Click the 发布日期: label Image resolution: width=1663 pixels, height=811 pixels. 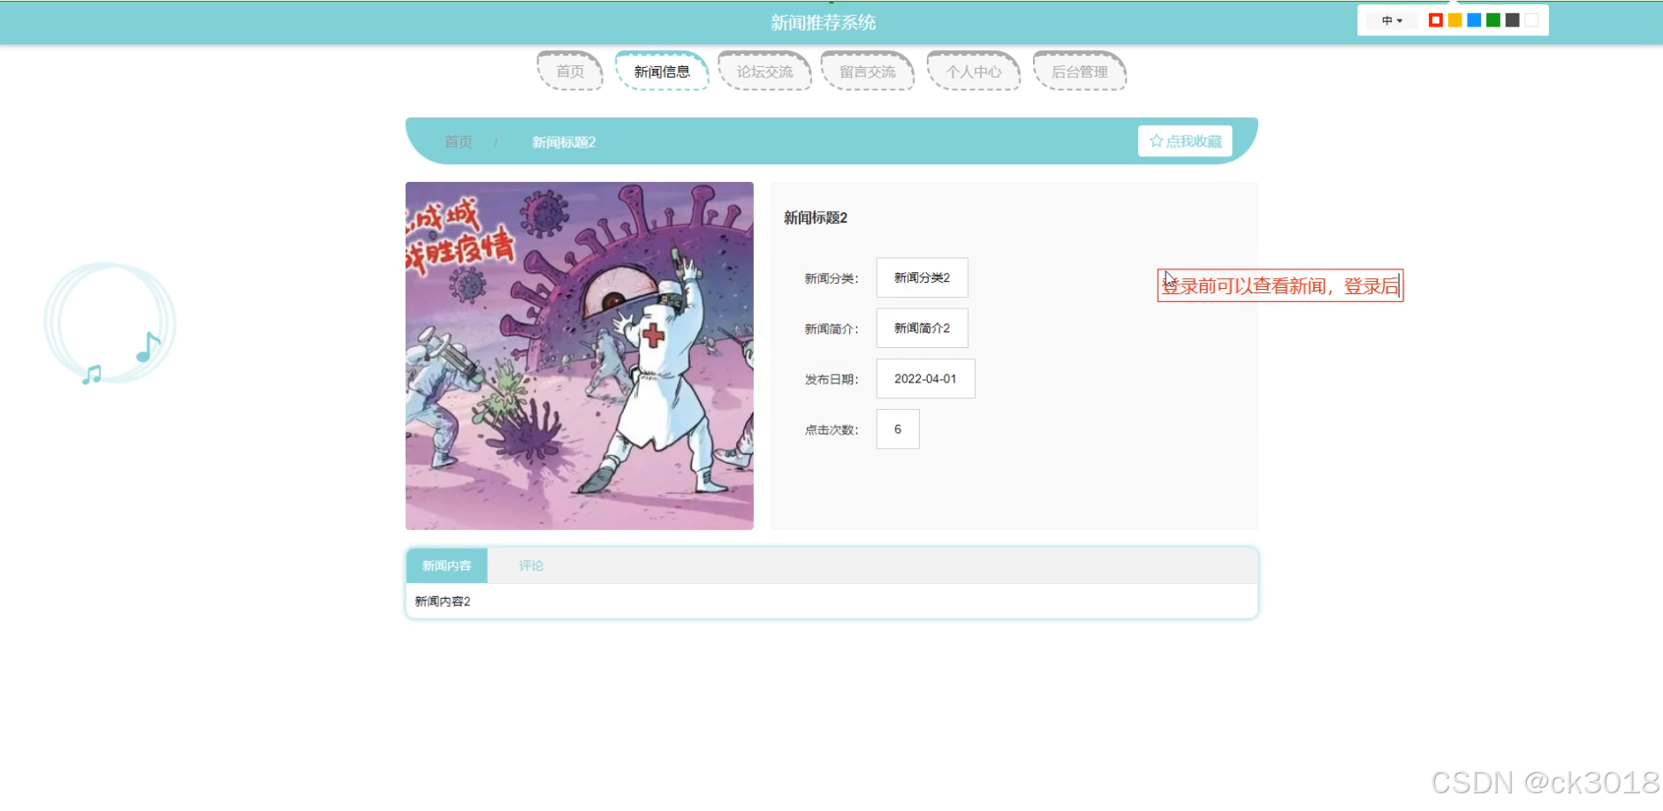pos(831,379)
